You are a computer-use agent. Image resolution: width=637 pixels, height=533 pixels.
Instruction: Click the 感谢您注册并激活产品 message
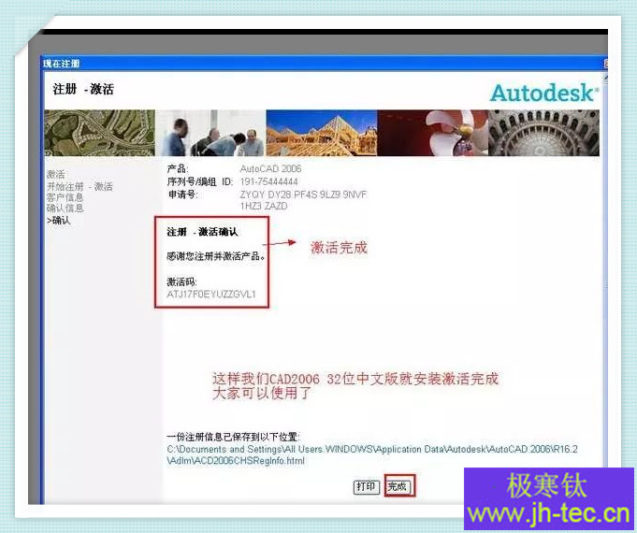click(216, 256)
